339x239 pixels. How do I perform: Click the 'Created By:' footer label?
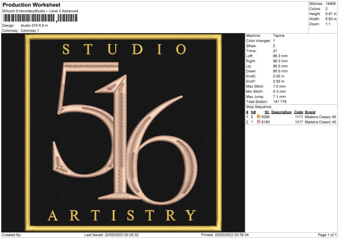[x=12, y=234]
